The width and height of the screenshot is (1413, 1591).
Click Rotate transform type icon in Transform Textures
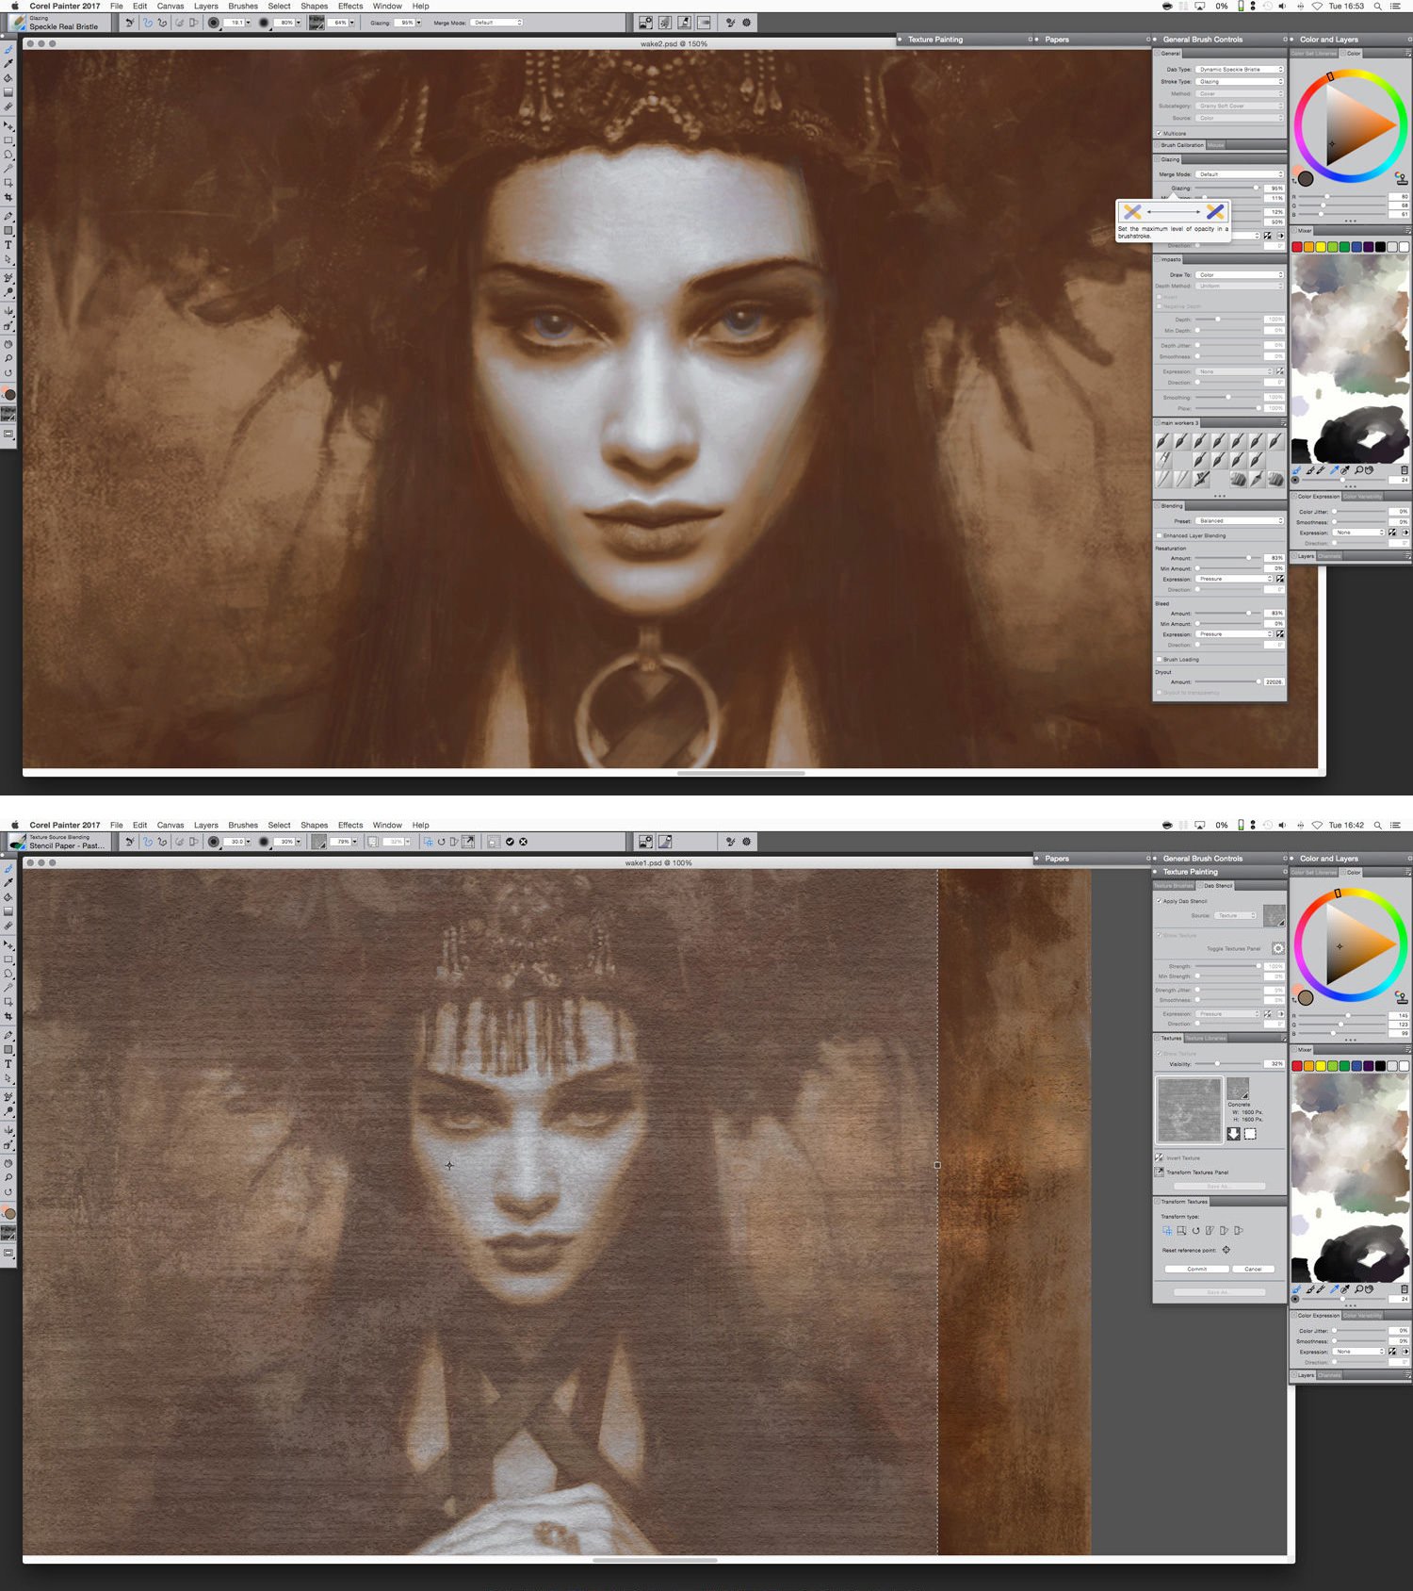(x=1195, y=1230)
